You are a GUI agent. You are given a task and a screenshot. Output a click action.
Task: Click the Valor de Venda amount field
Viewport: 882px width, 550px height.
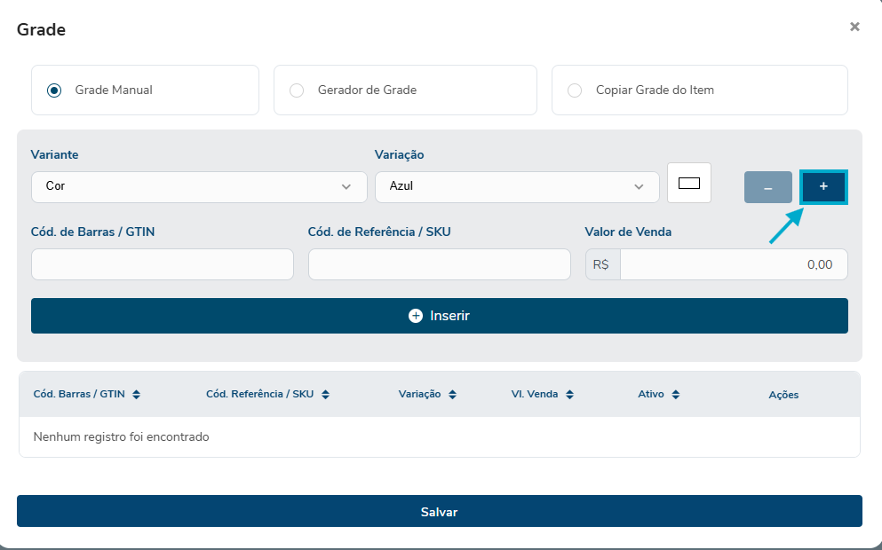733,264
